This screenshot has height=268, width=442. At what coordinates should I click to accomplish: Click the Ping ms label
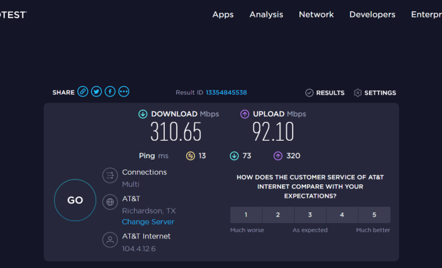(x=153, y=155)
